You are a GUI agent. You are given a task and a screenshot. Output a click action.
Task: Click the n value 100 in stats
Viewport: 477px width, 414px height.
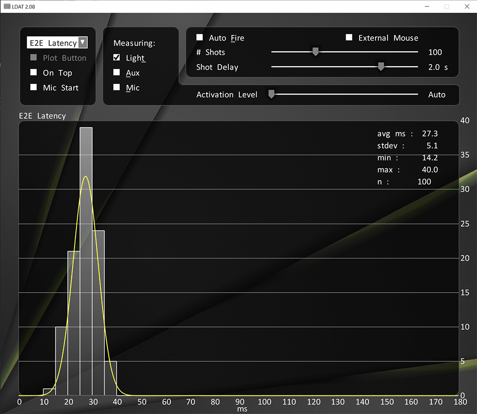tap(424, 182)
